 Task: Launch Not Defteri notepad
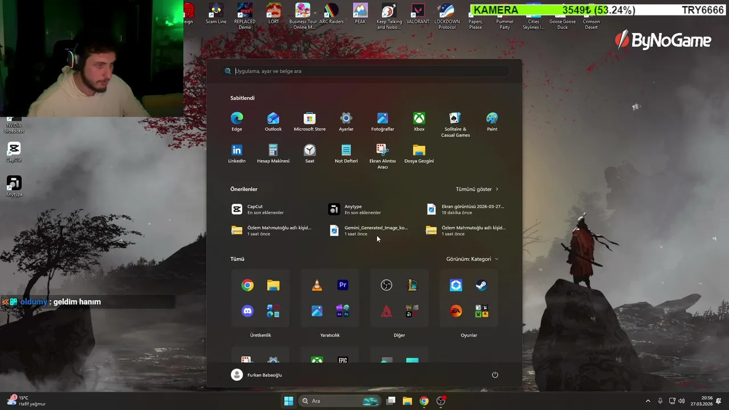click(346, 153)
